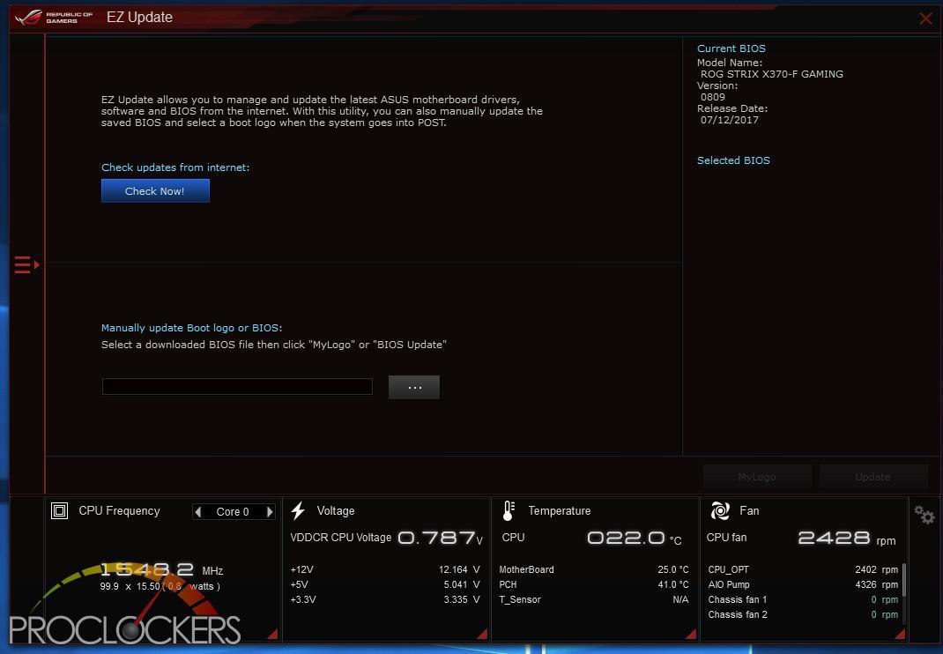Select the Chassis fan 1 row
943x654 pixels.
(x=803, y=600)
